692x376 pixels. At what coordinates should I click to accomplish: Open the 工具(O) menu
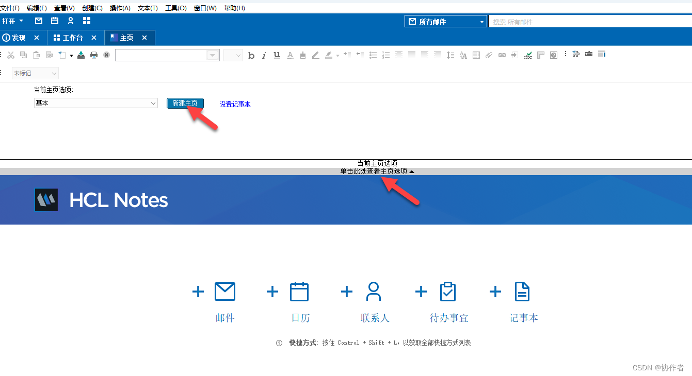click(176, 8)
